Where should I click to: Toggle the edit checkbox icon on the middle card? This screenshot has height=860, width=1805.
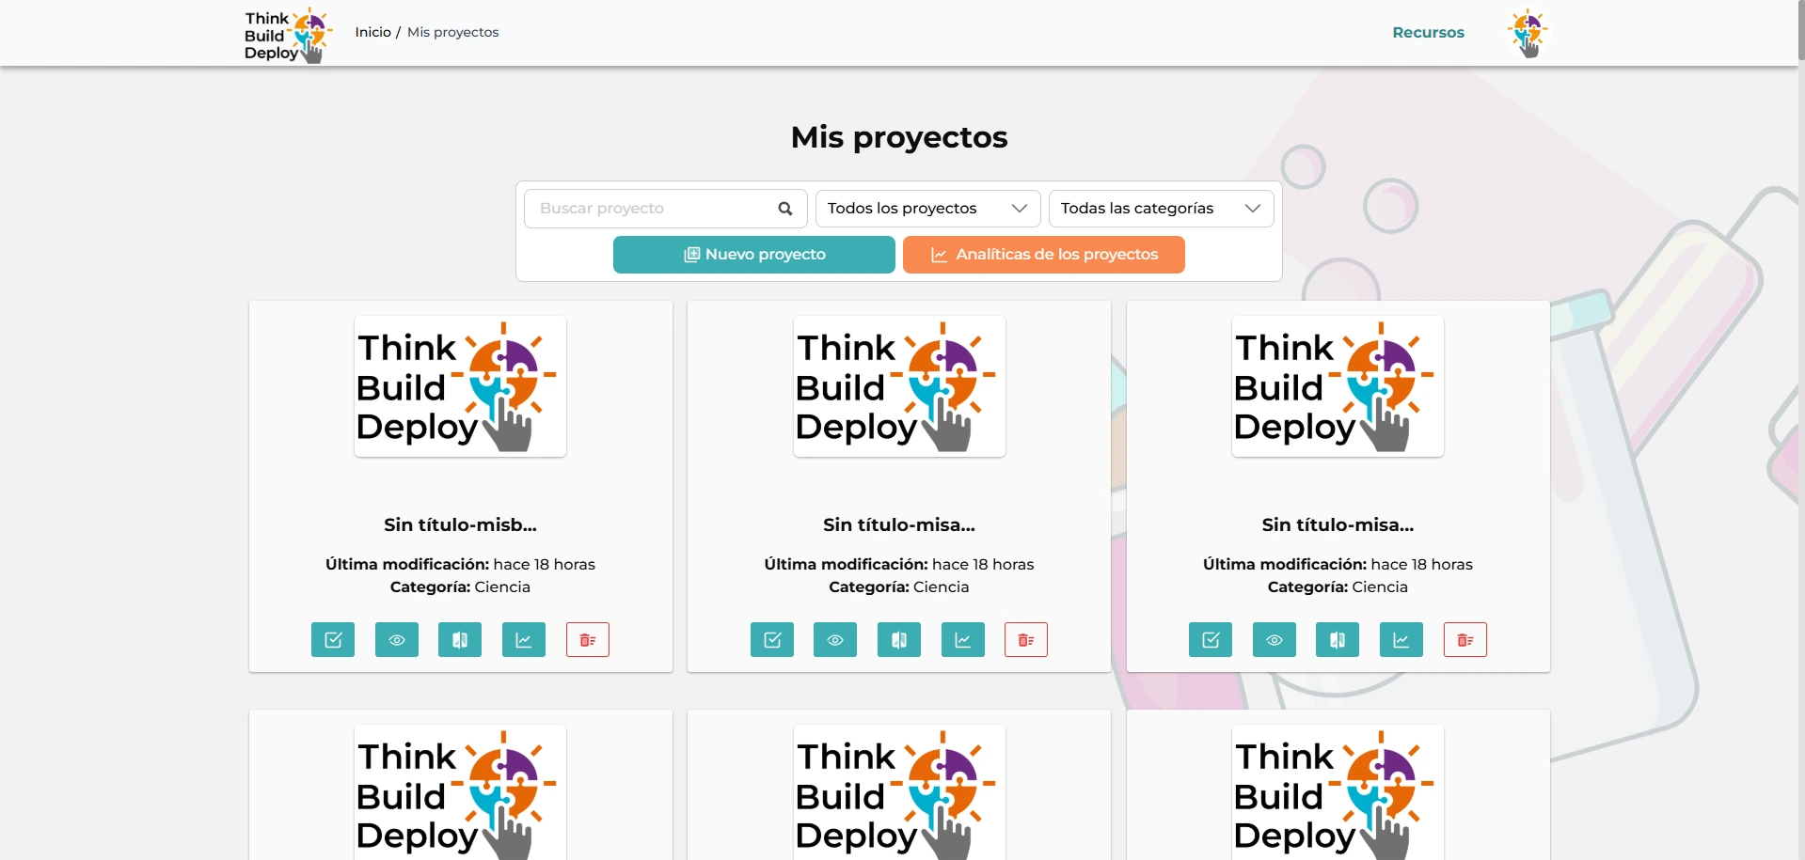771,639
